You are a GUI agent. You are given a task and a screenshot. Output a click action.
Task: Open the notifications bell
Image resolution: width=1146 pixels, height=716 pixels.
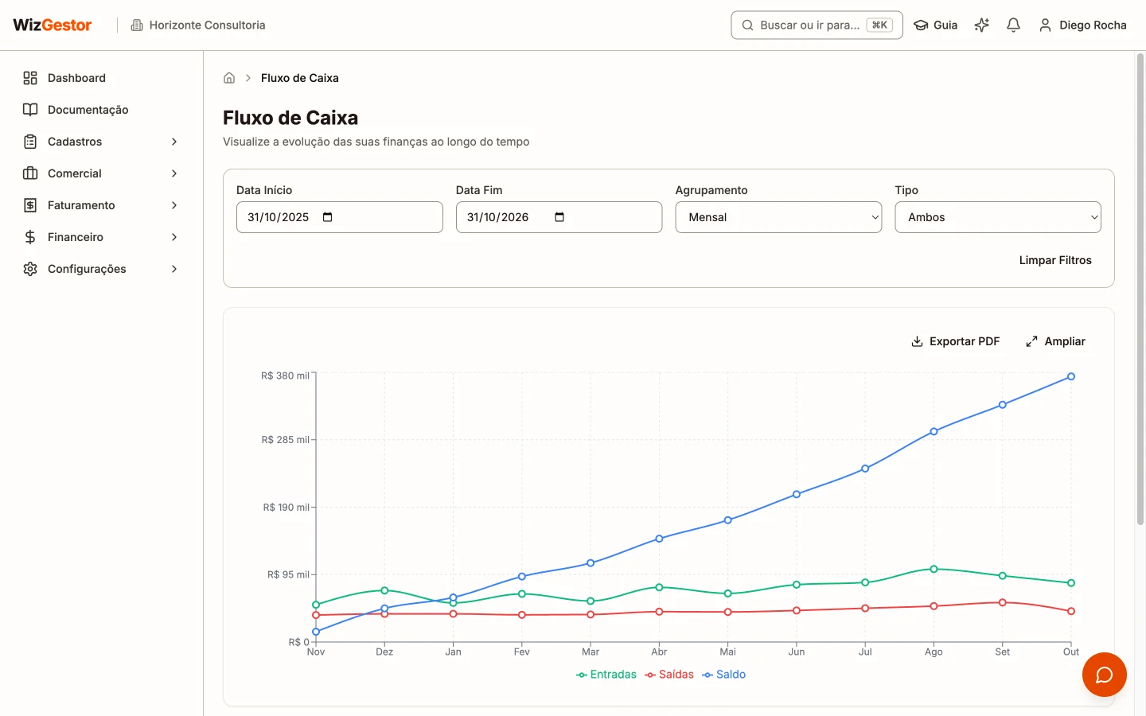1013,25
